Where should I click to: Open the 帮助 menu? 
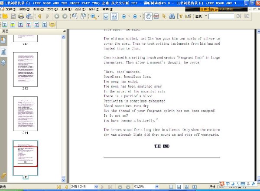[108, 9]
